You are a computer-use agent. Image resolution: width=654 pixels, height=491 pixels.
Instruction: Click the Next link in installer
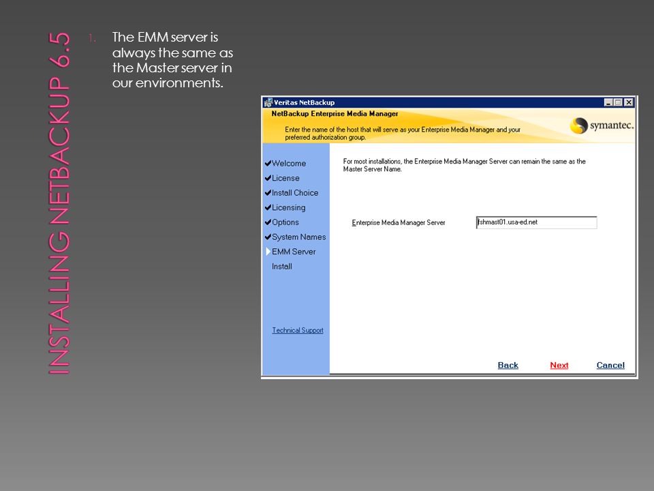click(559, 366)
